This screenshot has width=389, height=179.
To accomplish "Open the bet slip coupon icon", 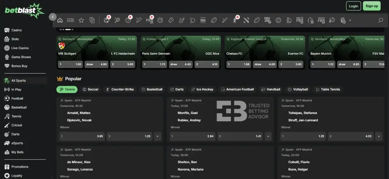I will (x=92, y=20).
